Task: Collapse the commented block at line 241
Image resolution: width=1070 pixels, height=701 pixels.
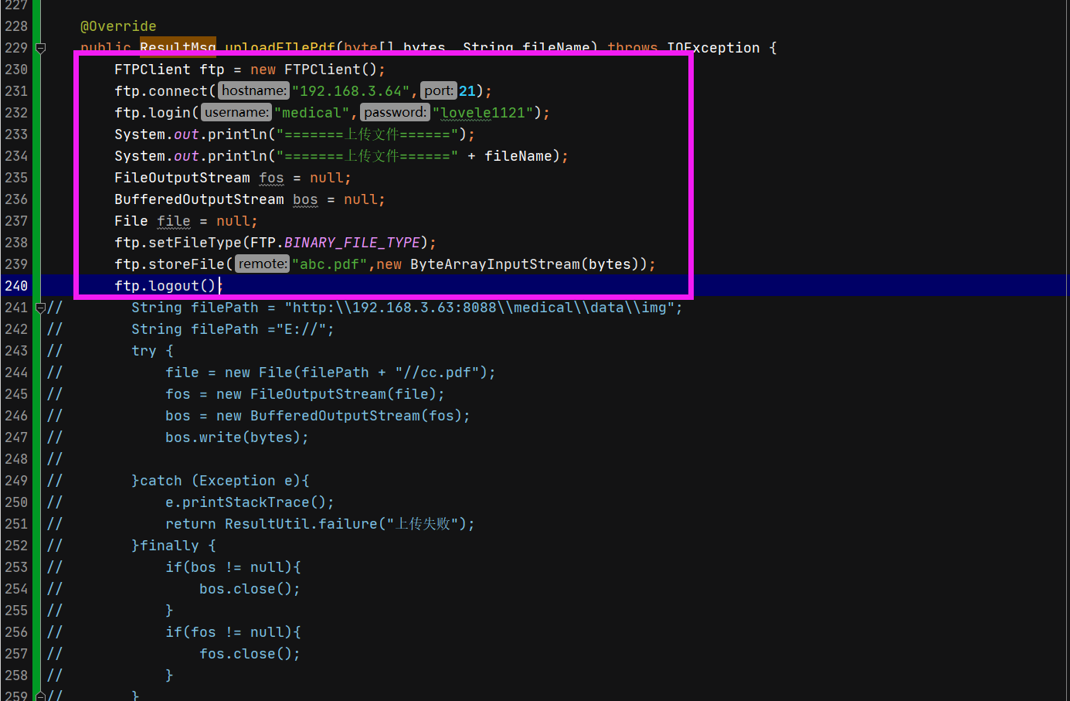Action: pos(41,308)
